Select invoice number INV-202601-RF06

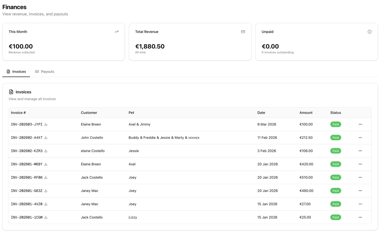coord(26,177)
